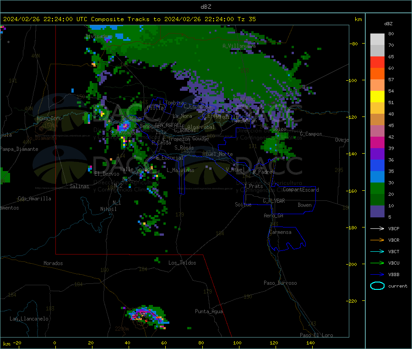Select the slate purple swatch between 10 and 5 dBZ
The image size is (412, 349).
(377, 211)
